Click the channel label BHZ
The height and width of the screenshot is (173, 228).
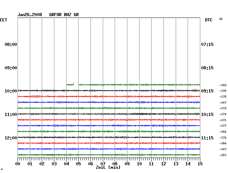click(68, 15)
